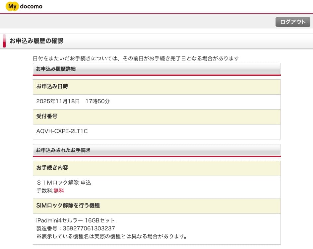The image size is (313, 249).
Task: Click the iPadmini4セルラー 16GBセット model name
Action: pyautogui.click(x=76, y=220)
